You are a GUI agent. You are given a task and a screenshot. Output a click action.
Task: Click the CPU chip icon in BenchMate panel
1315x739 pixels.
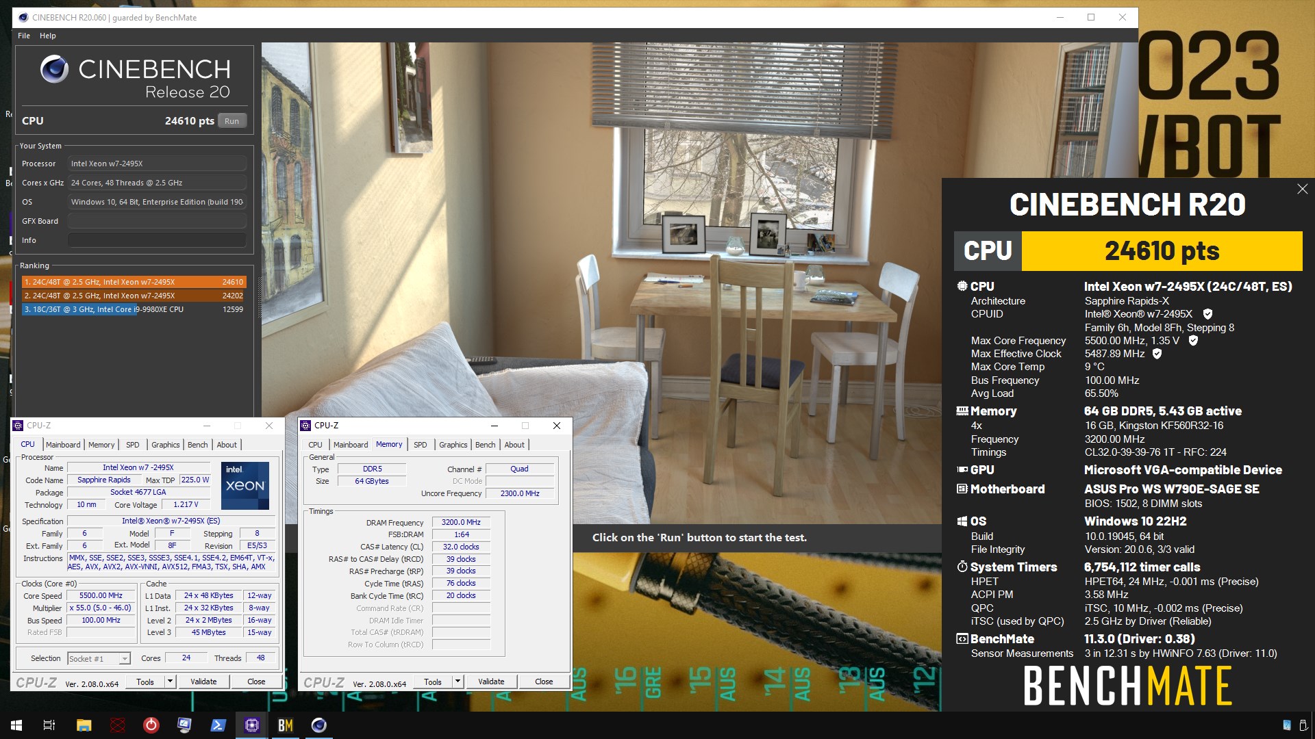[962, 286]
